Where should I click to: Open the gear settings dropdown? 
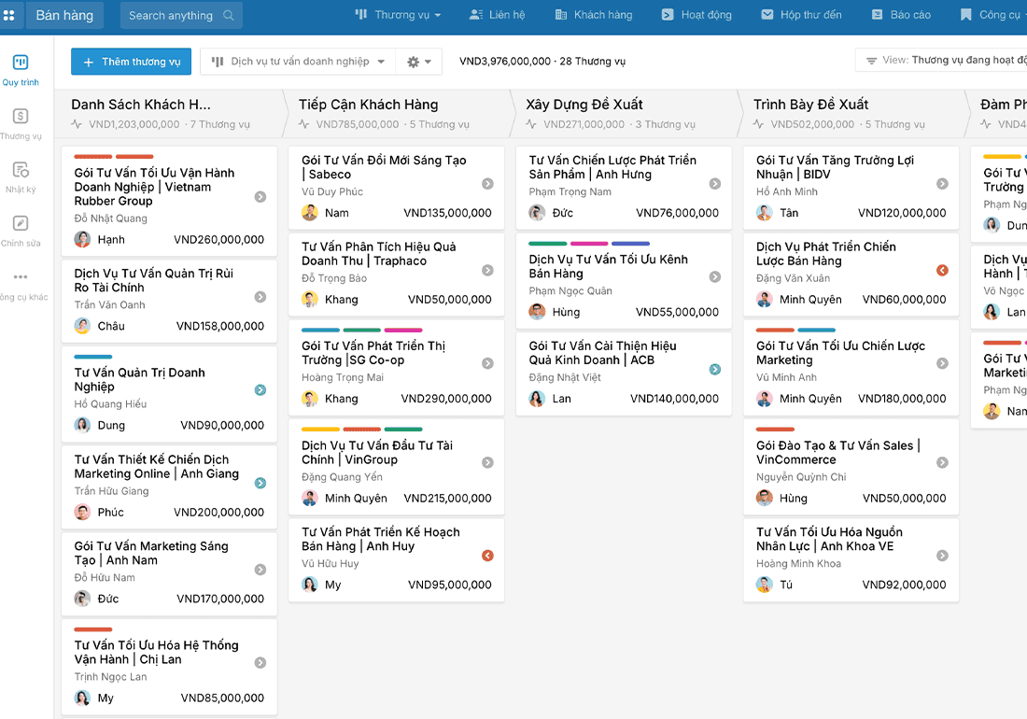coord(418,62)
